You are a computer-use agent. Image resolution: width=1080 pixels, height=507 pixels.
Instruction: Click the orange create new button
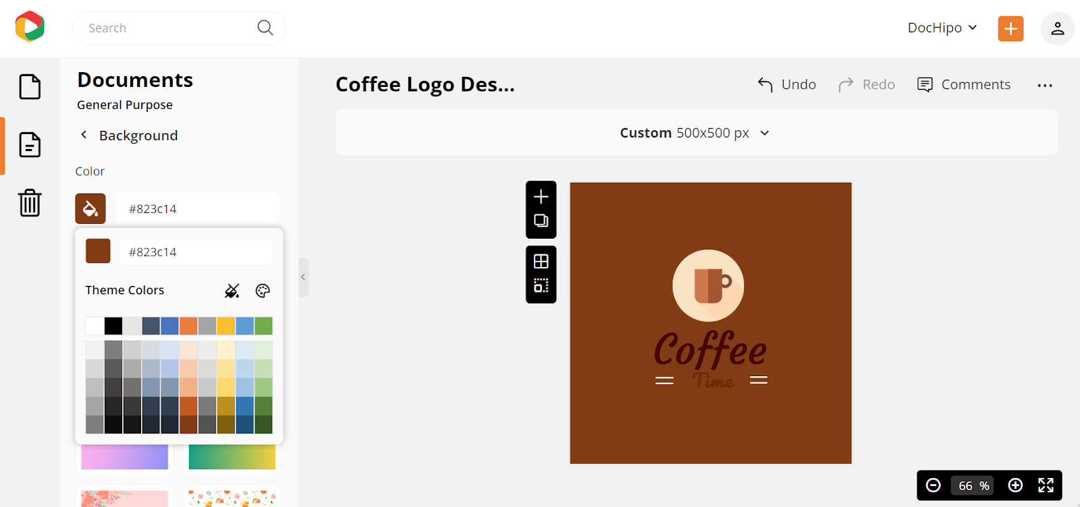coord(1010,28)
